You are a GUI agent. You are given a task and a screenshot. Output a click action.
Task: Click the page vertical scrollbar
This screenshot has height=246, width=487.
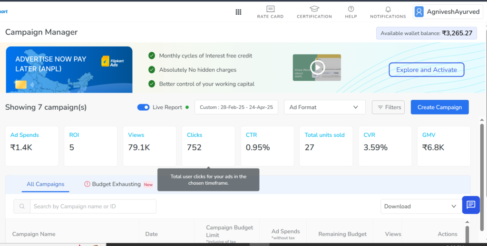coord(482,177)
